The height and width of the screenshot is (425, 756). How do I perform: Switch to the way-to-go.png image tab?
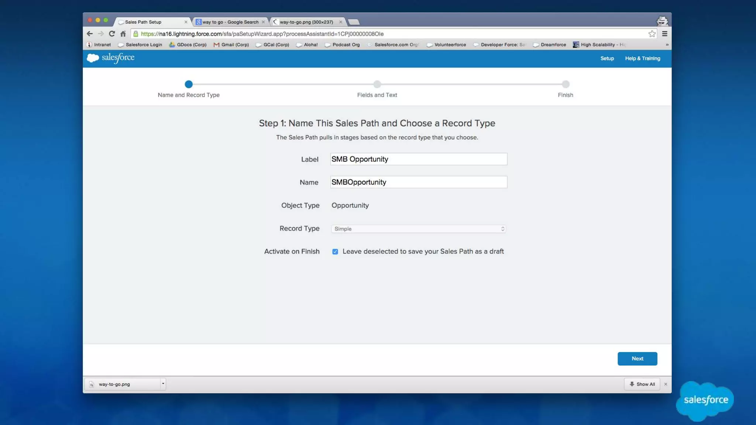[x=306, y=22]
